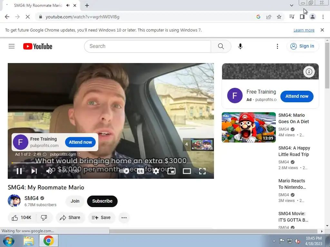Skip to next video with the next icon

tap(34, 171)
